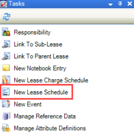Viewport: 134px width, 138px height.
Task: Click the Manage Reference Data database icon
Action: click(6, 116)
